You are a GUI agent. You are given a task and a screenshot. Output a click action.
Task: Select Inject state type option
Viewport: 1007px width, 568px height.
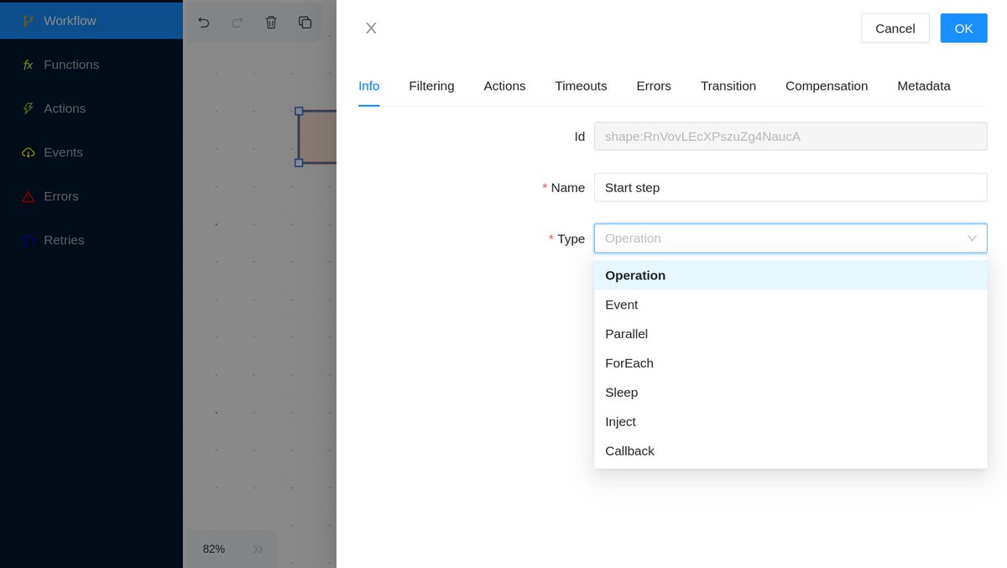point(790,422)
